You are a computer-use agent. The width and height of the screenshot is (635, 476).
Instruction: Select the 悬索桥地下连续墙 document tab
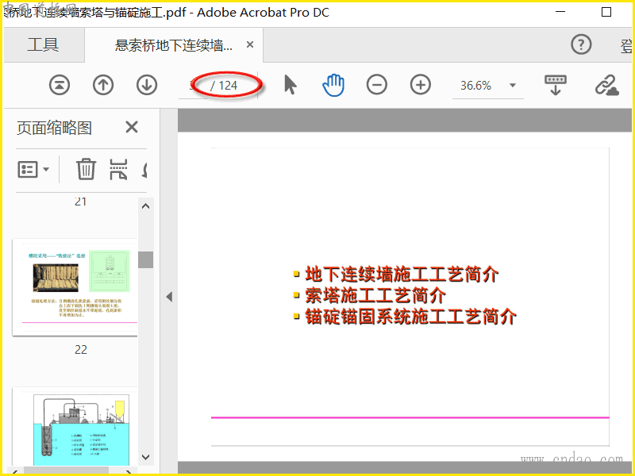click(174, 45)
